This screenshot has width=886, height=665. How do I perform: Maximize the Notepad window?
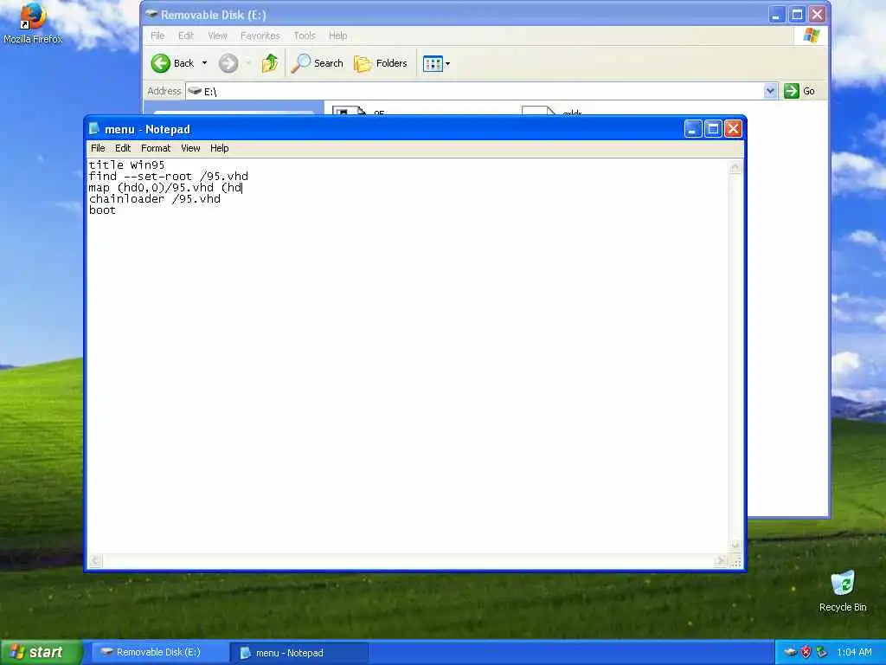713,129
